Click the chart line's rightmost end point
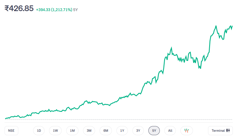This screenshot has height=138, width=236. [x=232, y=26]
